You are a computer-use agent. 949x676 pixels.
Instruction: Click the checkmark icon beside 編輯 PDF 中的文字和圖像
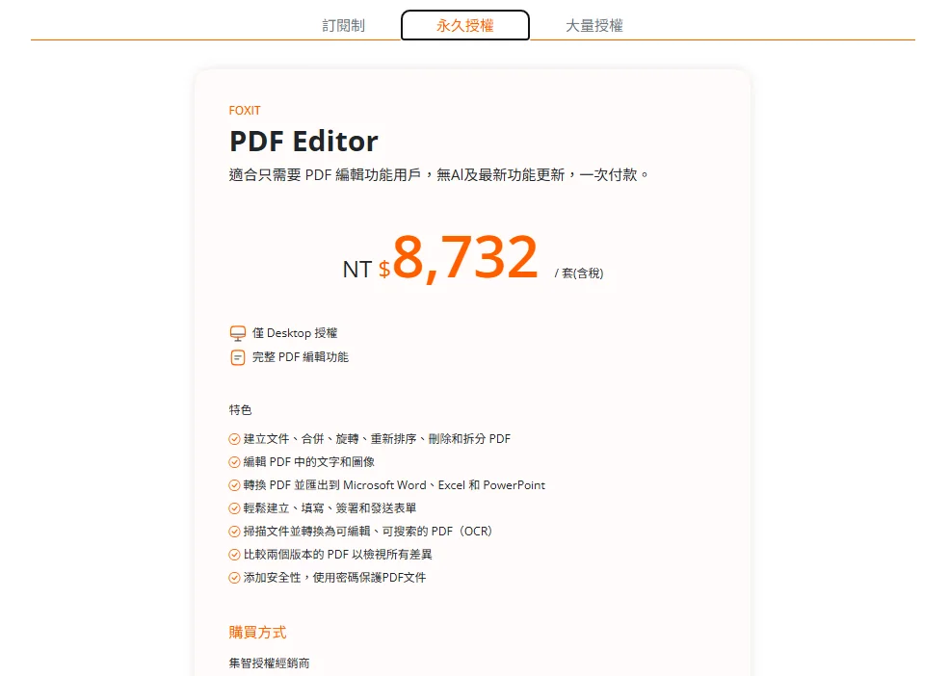tap(234, 462)
